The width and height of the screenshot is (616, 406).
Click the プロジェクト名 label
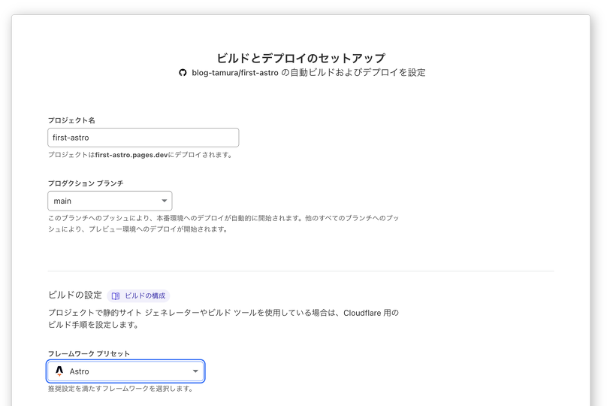tap(71, 120)
